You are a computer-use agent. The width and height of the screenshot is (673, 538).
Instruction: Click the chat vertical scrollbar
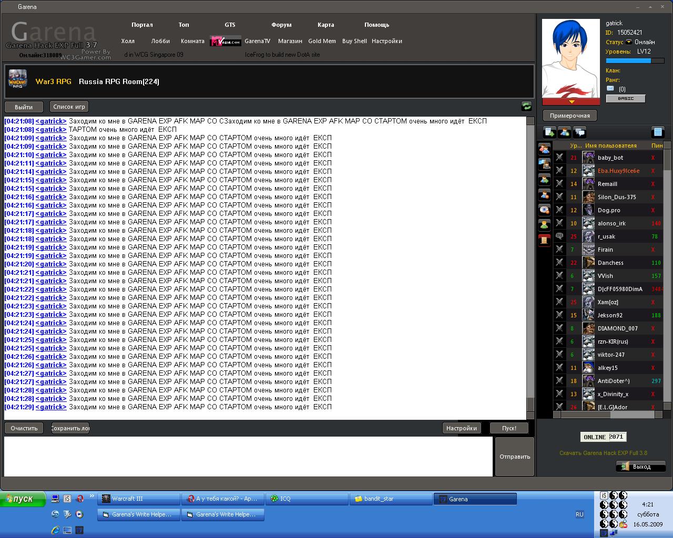click(530, 268)
